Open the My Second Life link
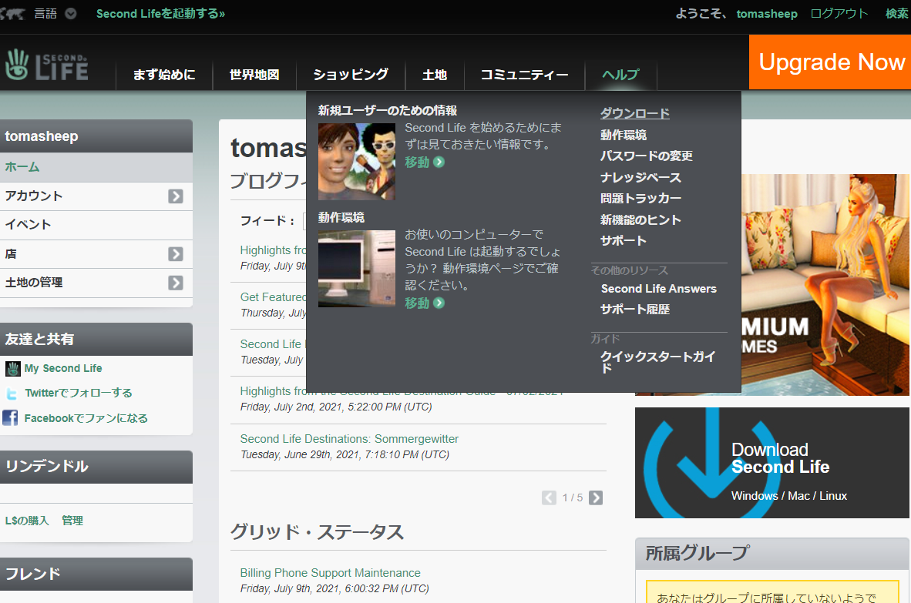The height and width of the screenshot is (603, 911). [x=62, y=369]
